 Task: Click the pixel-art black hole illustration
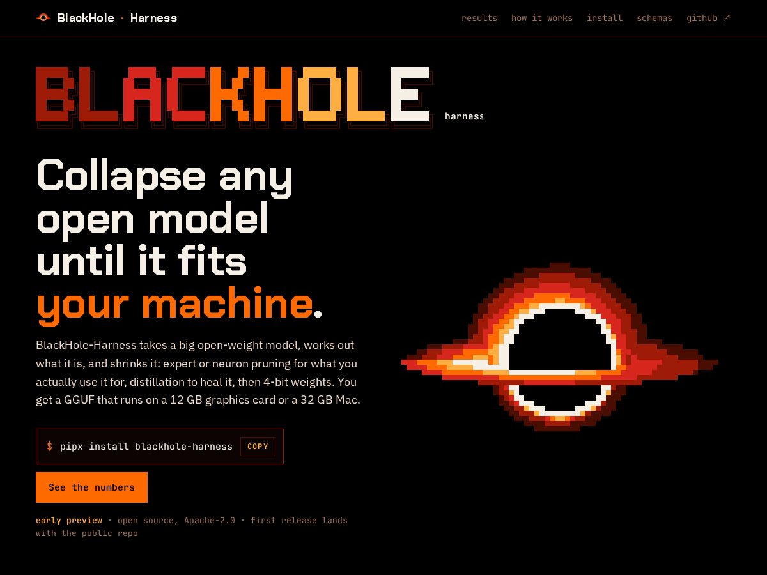click(559, 347)
